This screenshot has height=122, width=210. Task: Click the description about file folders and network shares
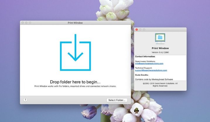75,86
